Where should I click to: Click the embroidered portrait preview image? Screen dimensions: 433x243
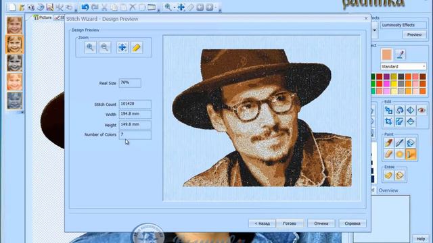[262, 118]
